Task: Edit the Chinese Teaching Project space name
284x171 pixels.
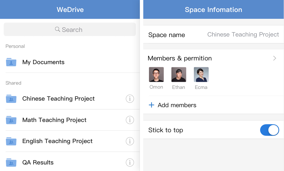Action: click(243, 35)
